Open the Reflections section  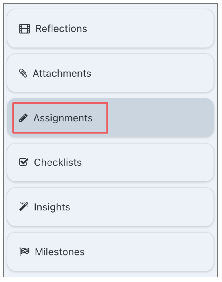(110, 28)
